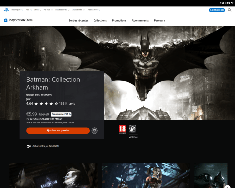Click the 158 K avis reviews link
This screenshot has width=235, height=188.
click(67, 104)
